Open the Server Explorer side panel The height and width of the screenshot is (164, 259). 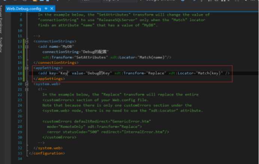(1, 19)
